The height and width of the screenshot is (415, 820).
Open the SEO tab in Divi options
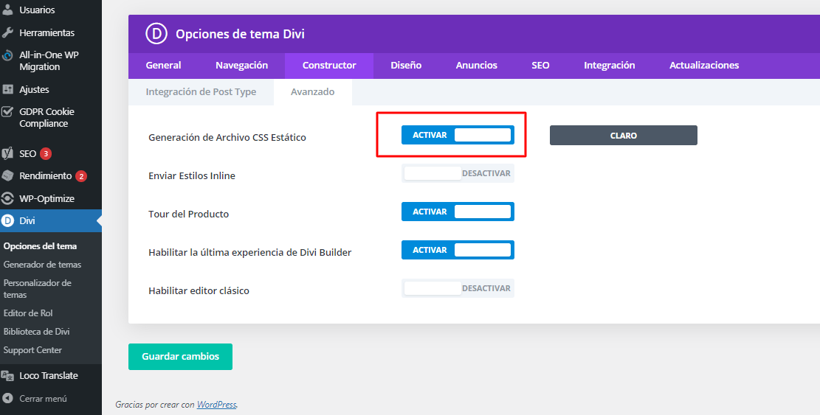tap(540, 66)
